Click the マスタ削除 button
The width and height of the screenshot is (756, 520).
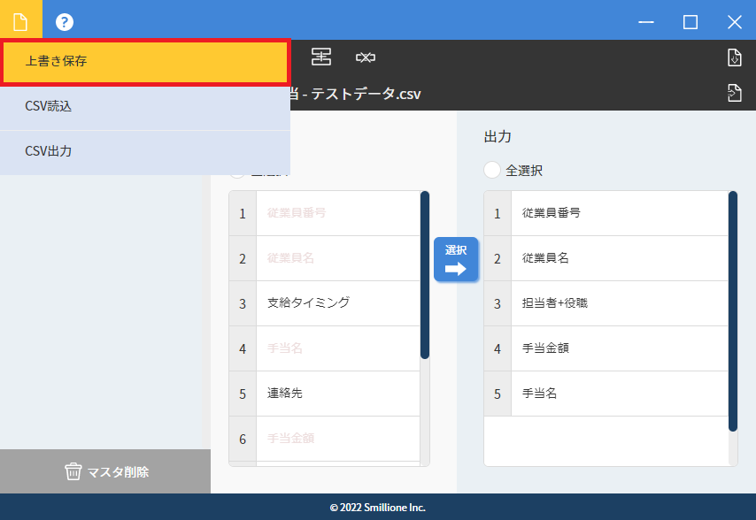tap(105, 471)
